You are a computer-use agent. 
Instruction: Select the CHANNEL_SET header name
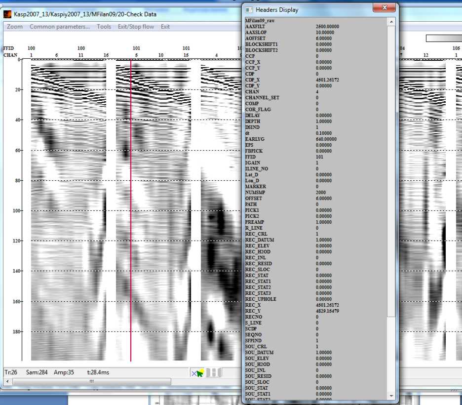pyautogui.click(x=262, y=98)
